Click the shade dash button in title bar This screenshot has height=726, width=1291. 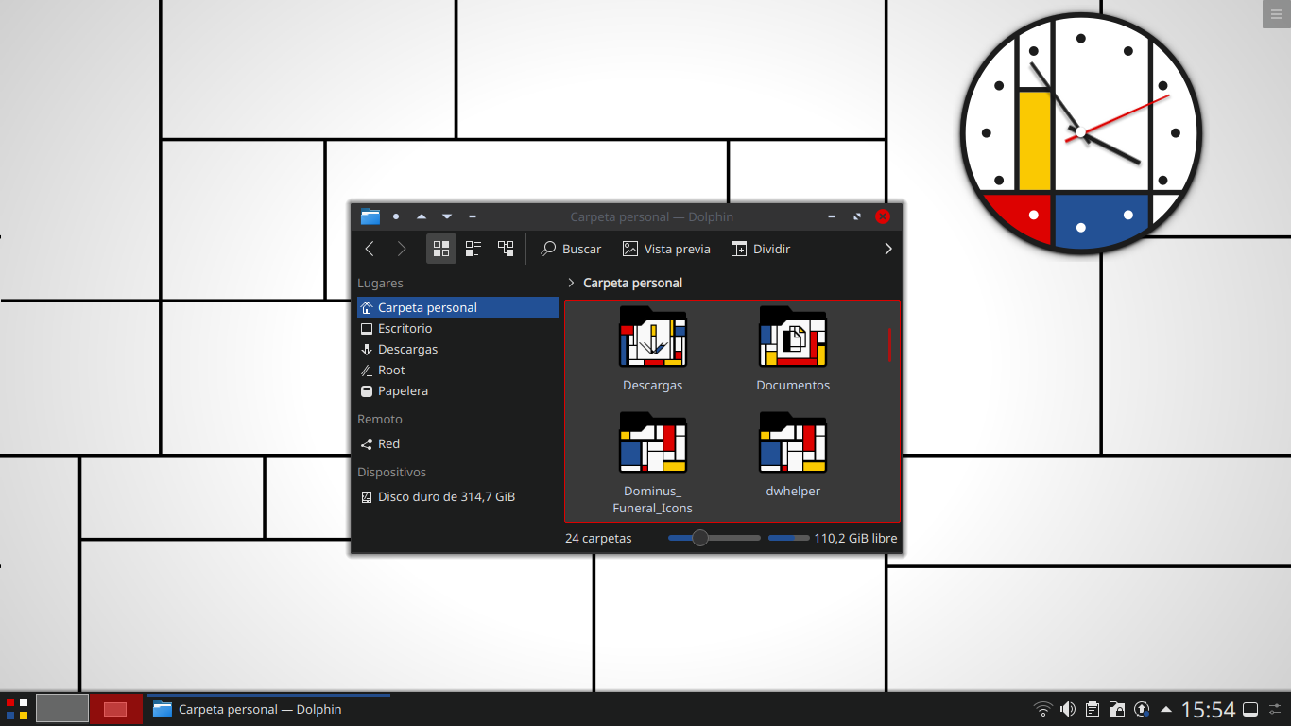point(473,216)
